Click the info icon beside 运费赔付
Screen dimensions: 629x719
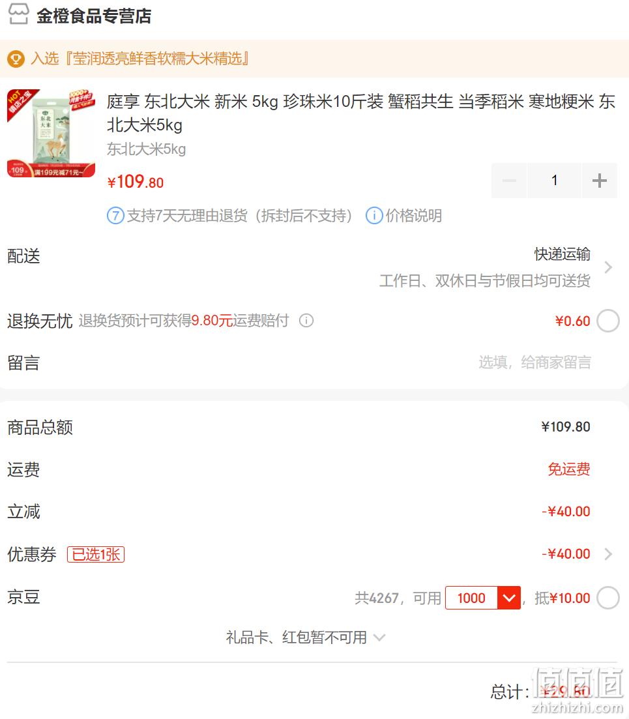tap(306, 321)
